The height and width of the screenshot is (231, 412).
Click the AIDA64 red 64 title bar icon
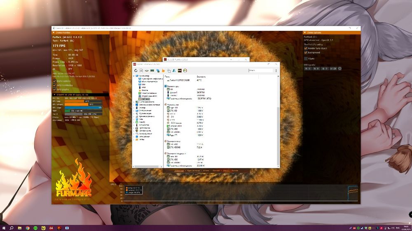tap(134, 64)
